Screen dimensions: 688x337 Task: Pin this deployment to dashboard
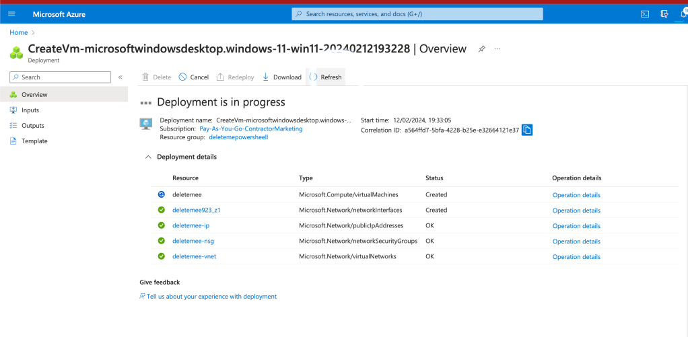(x=482, y=48)
